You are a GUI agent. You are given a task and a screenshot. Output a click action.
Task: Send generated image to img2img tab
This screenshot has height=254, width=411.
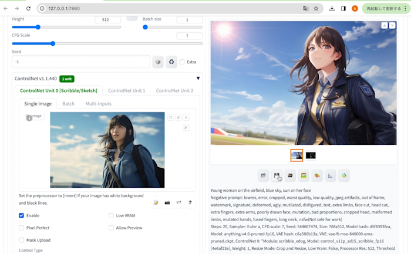(304, 175)
